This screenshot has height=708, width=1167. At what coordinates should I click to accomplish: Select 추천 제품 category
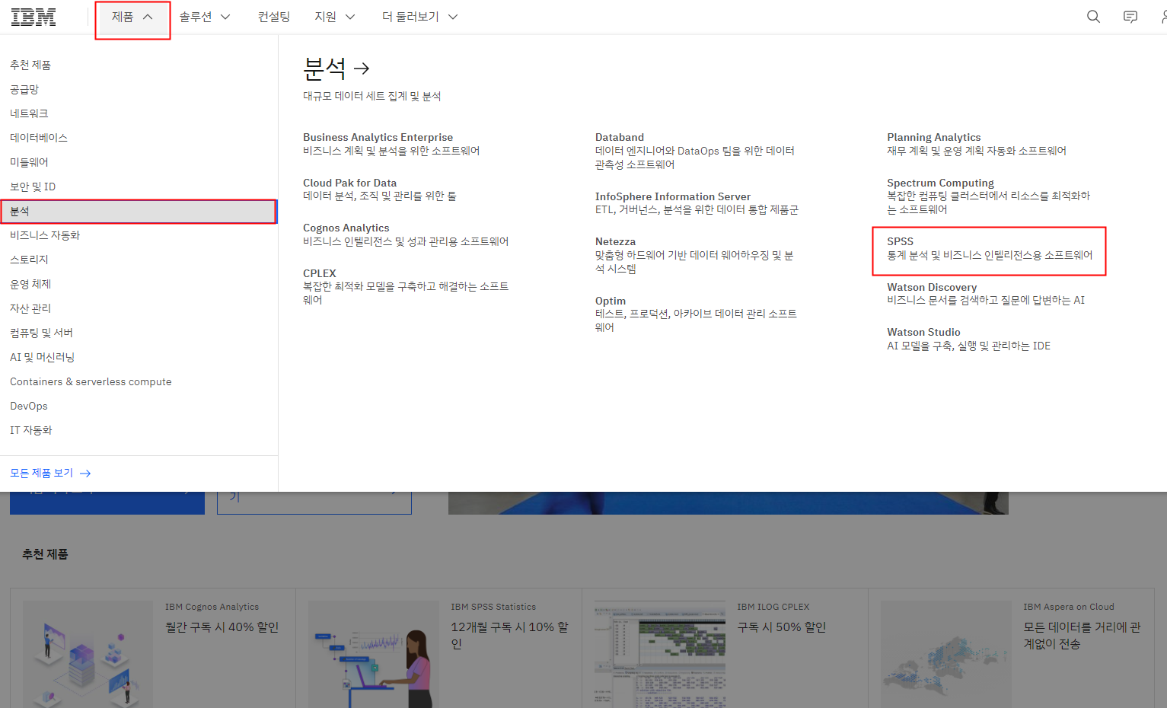[30, 65]
